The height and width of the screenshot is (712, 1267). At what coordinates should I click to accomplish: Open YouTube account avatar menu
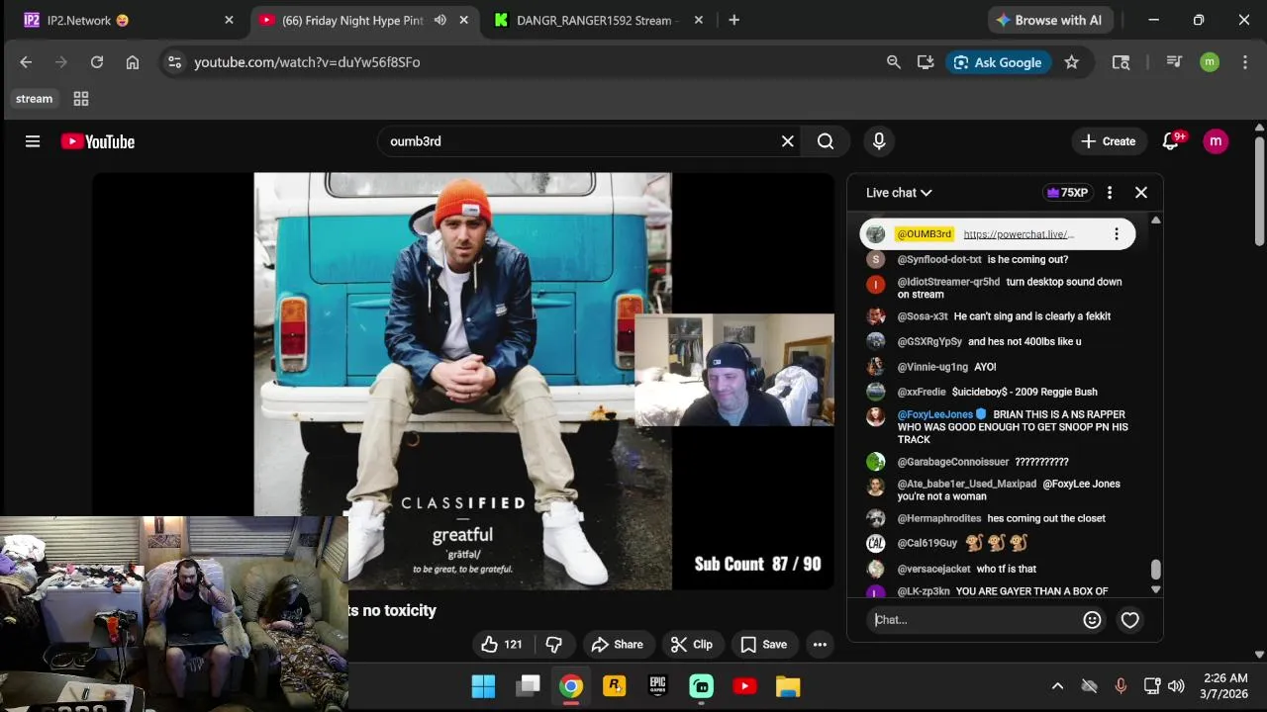point(1216,141)
